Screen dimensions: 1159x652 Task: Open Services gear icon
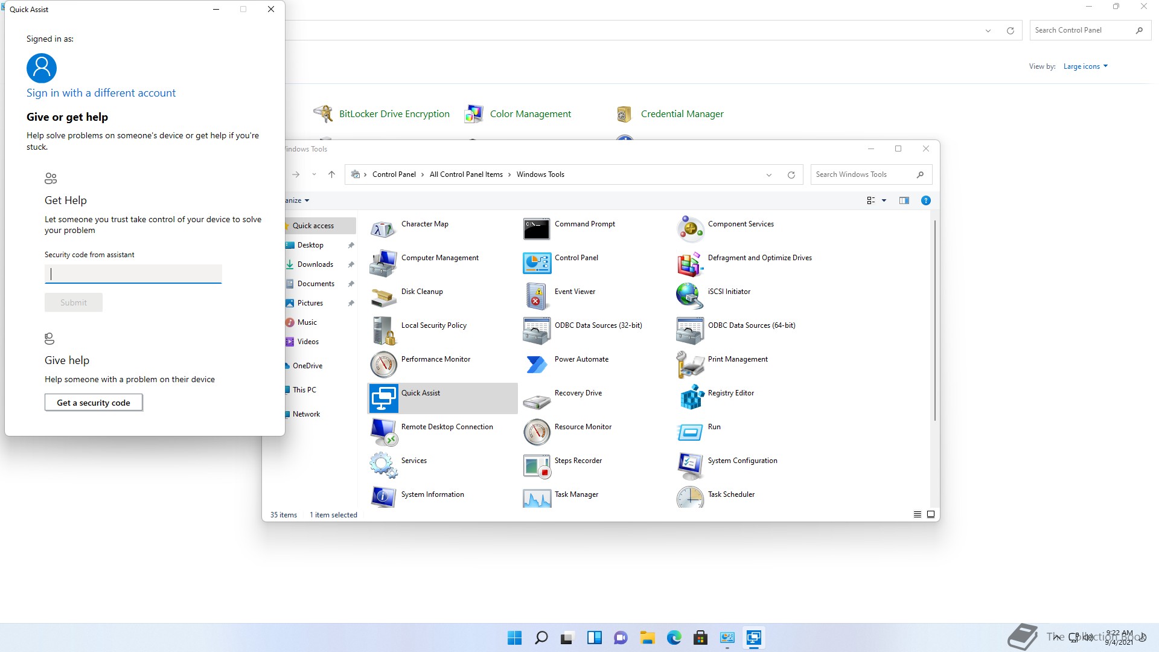pos(383,466)
